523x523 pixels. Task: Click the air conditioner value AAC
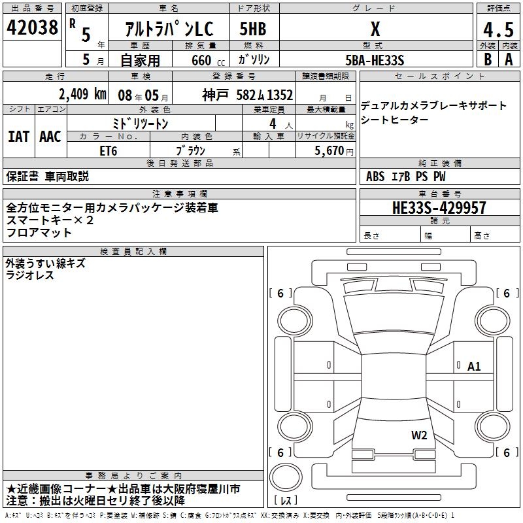(50, 136)
